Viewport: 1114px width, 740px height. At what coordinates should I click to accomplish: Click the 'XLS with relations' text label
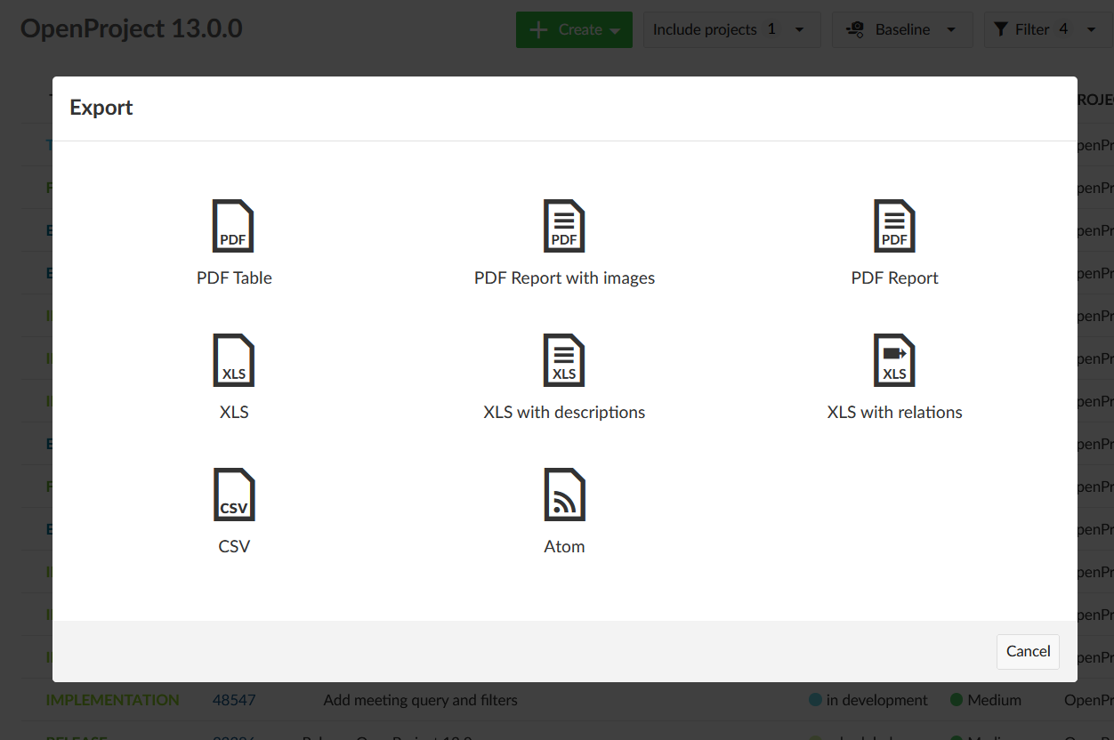click(894, 412)
